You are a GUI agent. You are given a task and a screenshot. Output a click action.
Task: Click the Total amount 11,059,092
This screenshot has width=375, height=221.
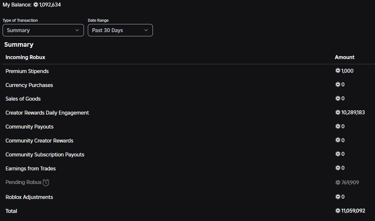tap(353, 211)
